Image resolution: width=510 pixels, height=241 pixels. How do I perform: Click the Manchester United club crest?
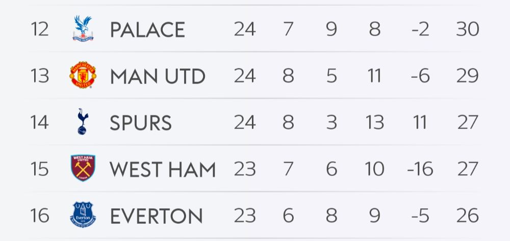click(x=83, y=75)
